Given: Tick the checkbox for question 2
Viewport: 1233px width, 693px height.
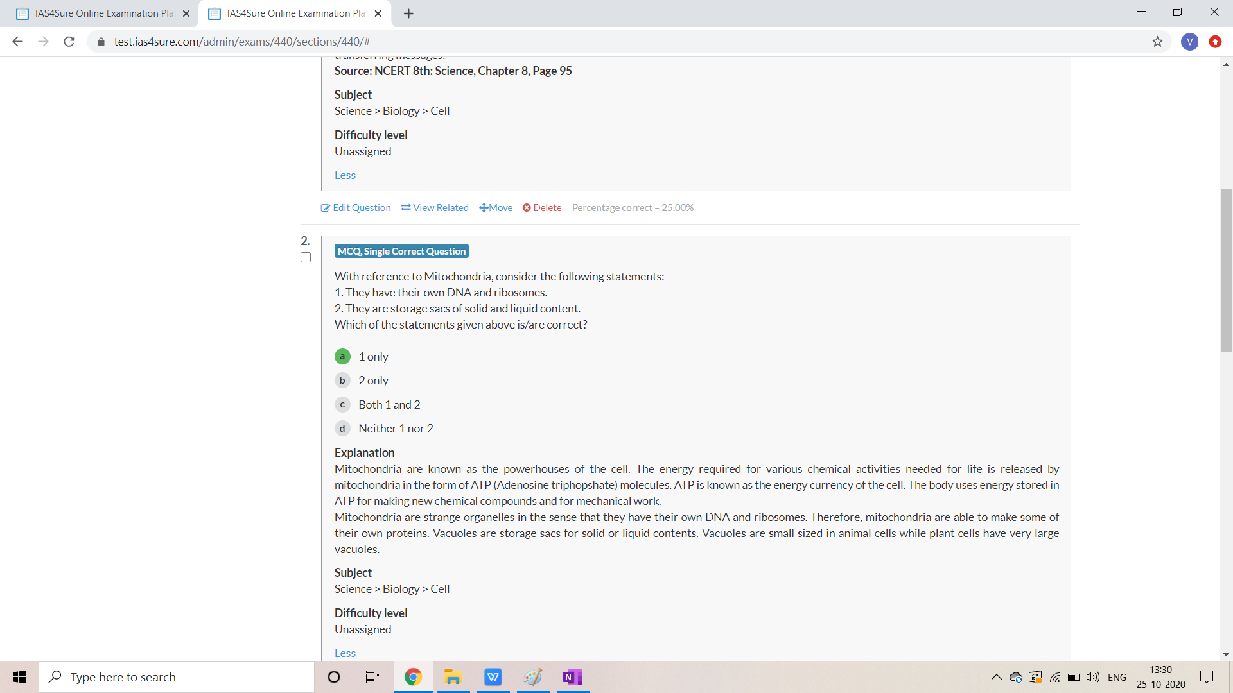Looking at the screenshot, I should [306, 257].
